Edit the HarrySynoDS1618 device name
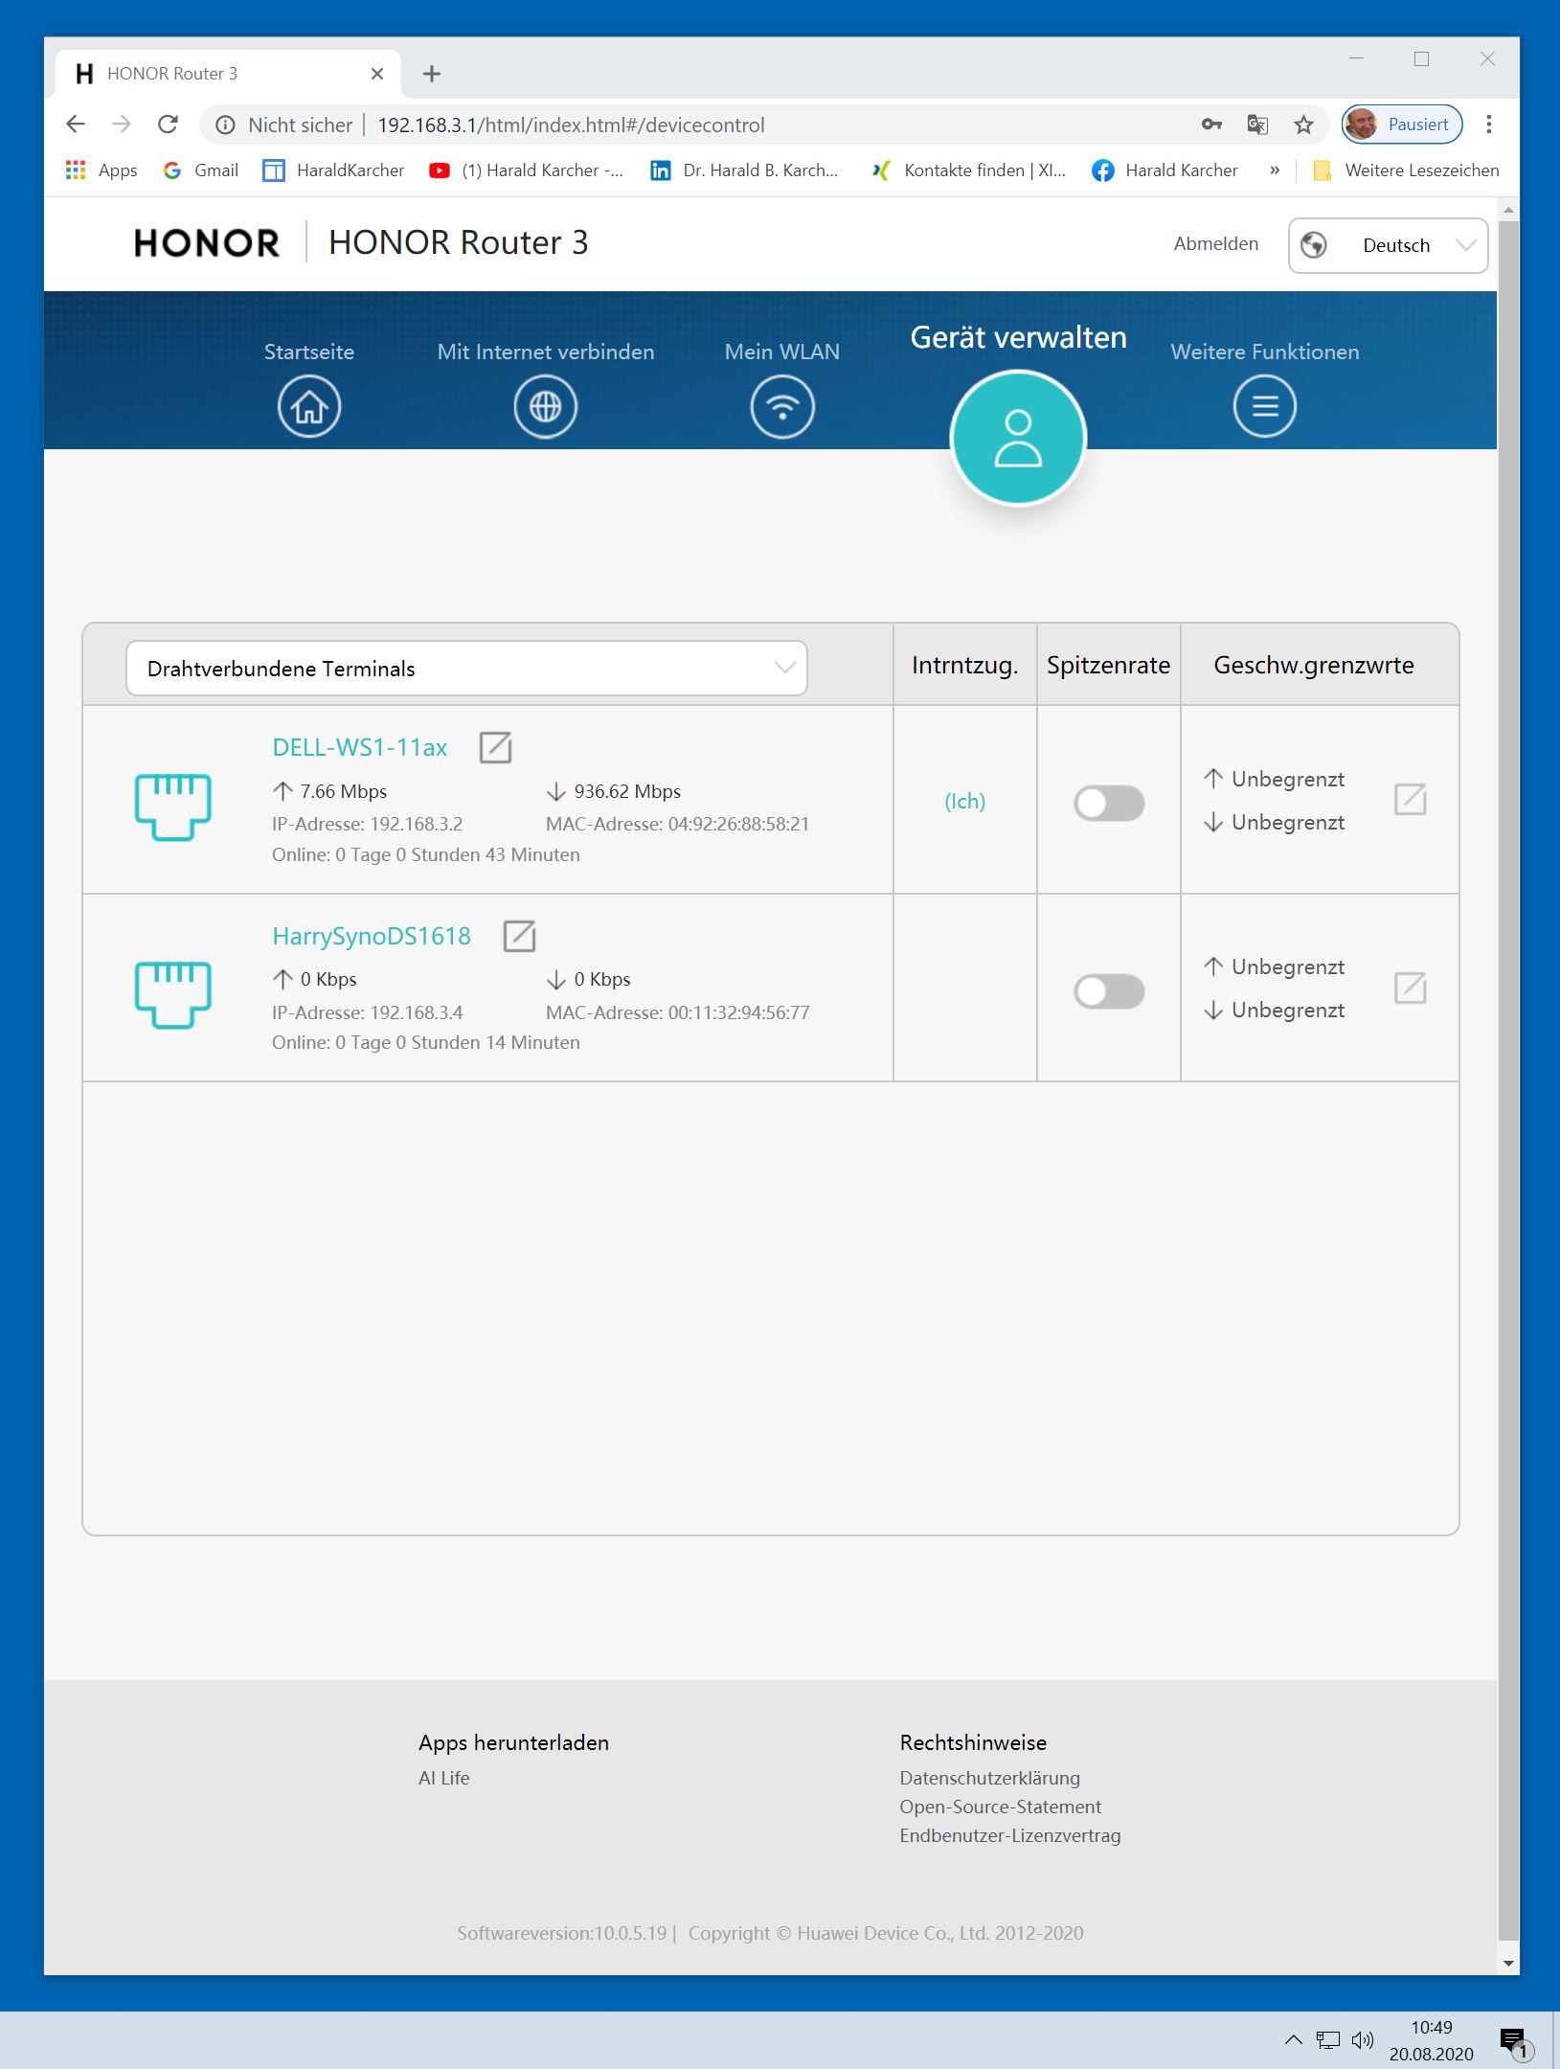The image size is (1560, 2069). [x=519, y=936]
